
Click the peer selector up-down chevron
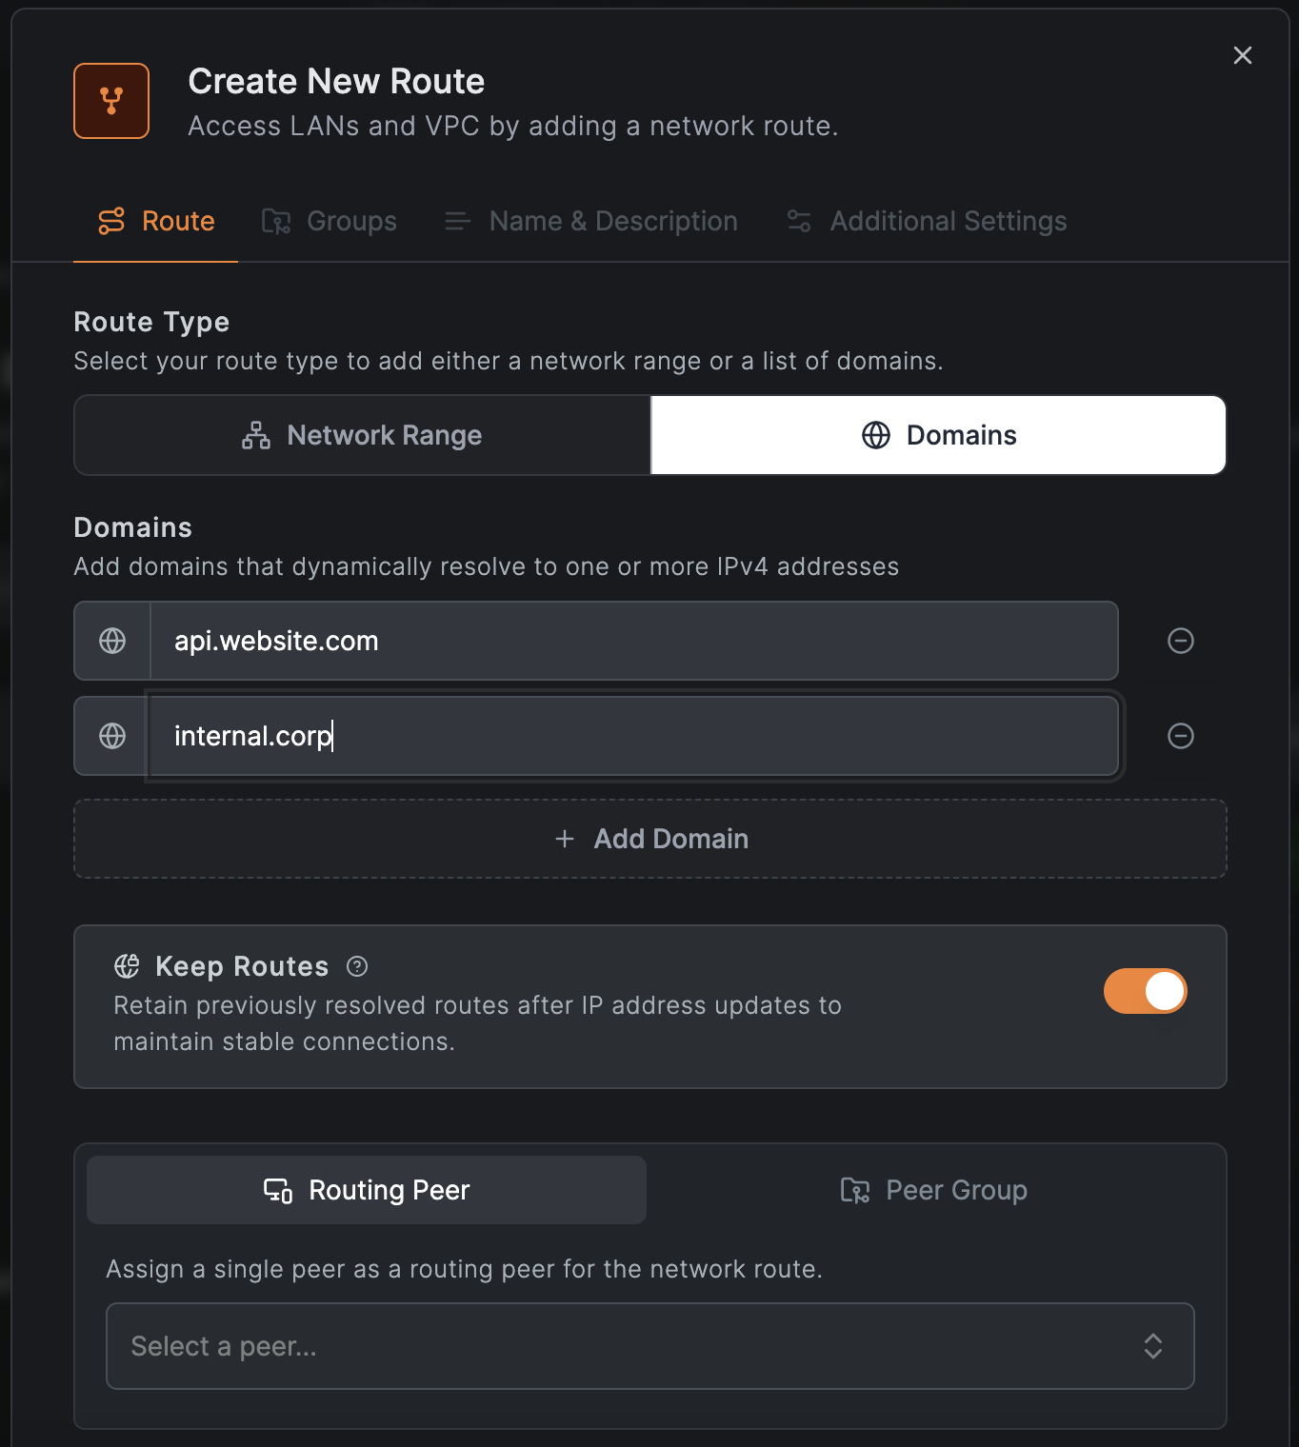(x=1152, y=1346)
